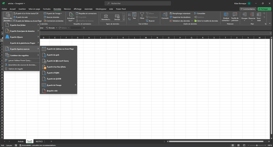This screenshot has height=147, width=273.
Task: Choose À partir de Microsoft Query
Action: (x=58, y=61)
